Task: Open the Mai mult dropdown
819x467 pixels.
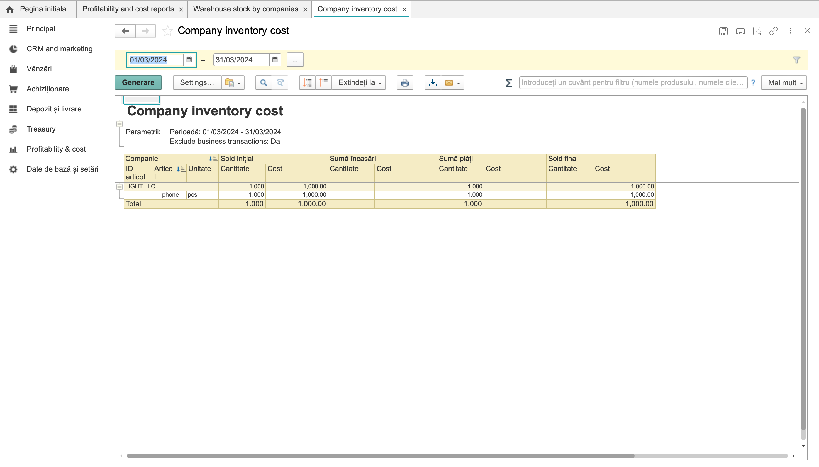Action: point(784,82)
